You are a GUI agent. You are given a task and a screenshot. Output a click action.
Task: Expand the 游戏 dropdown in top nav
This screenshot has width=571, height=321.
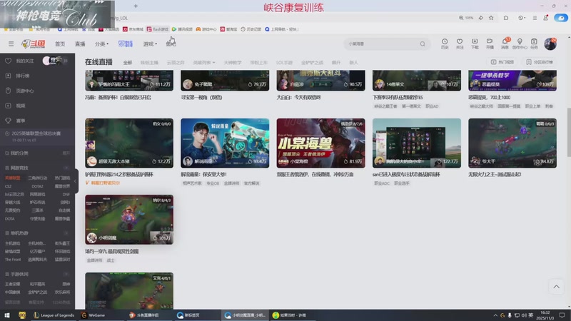click(x=150, y=44)
